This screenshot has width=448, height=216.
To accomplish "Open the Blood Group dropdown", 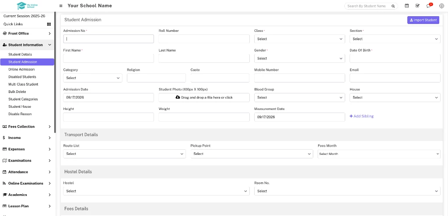I will click(299, 97).
